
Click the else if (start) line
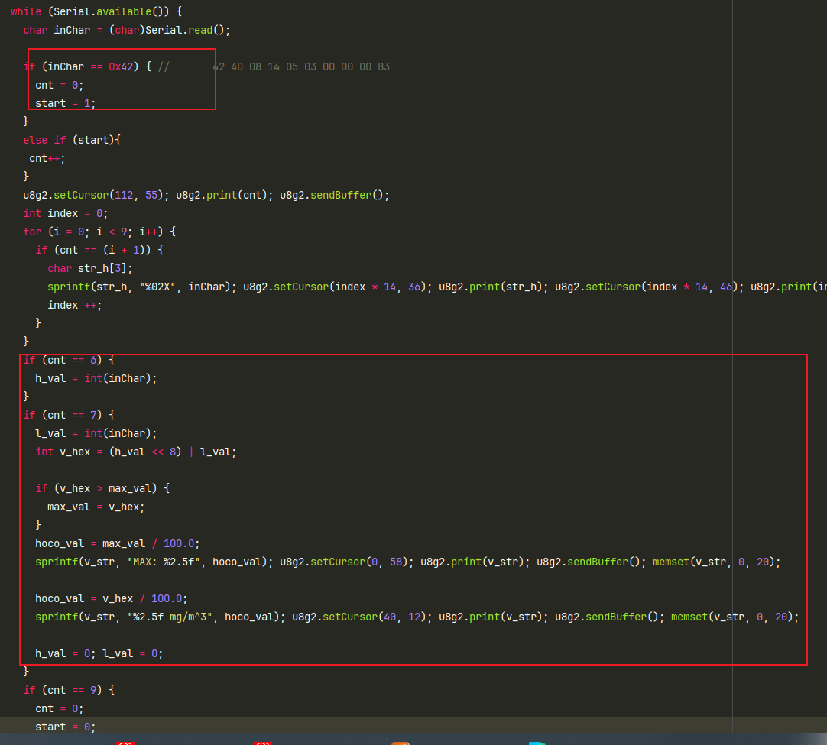72,140
